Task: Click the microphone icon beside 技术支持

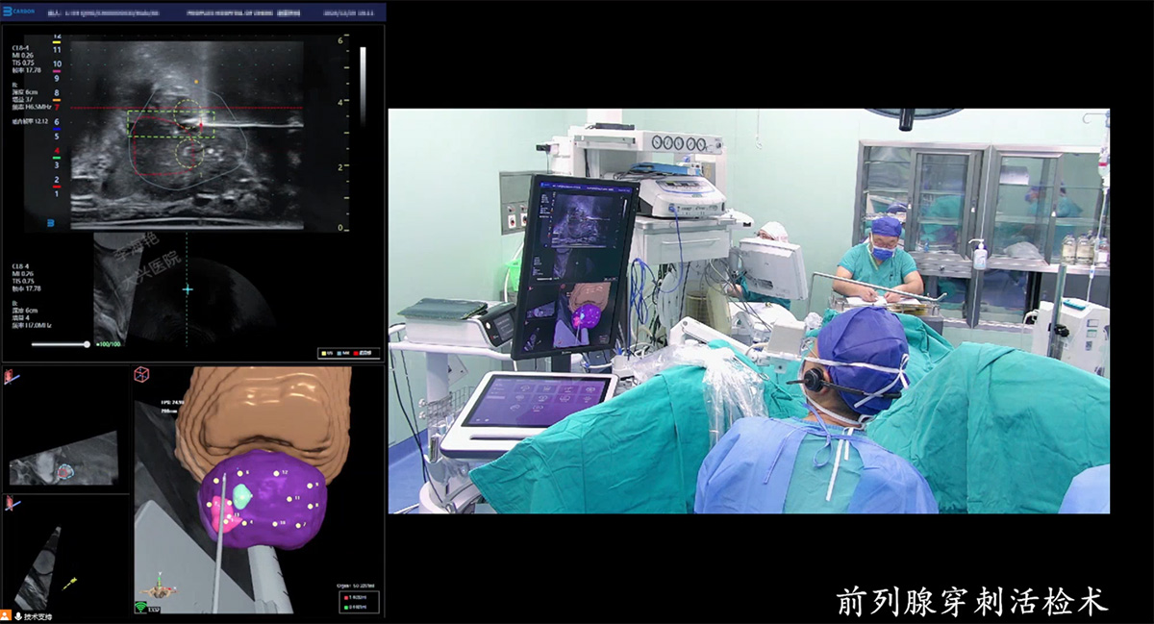Action: 17,613
